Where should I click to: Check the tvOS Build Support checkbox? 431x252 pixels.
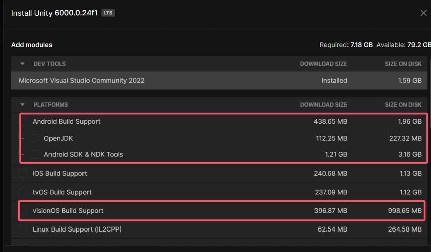click(x=23, y=192)
